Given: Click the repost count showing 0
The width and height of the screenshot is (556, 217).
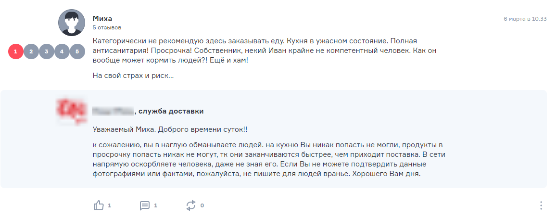Looking at the screenshot, I should click(202, 205).
